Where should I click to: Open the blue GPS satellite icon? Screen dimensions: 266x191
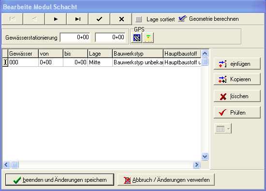137,38
